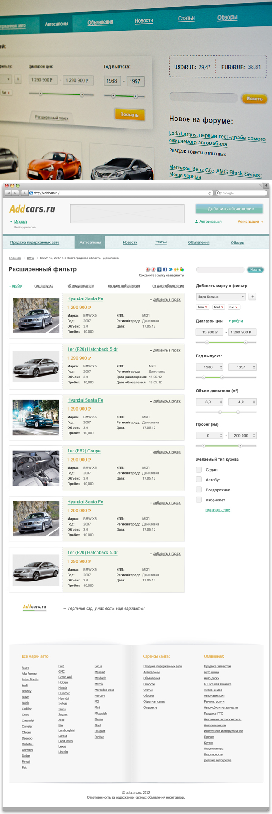Click the upper mileage slider handle
The width and height of the screenshot is (272, 814).
pyautogui.click(x=240, y=446)
